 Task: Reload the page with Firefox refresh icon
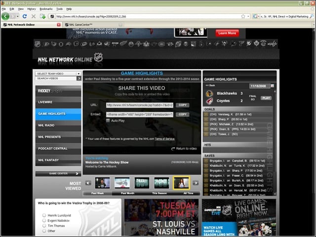(25, 16)
